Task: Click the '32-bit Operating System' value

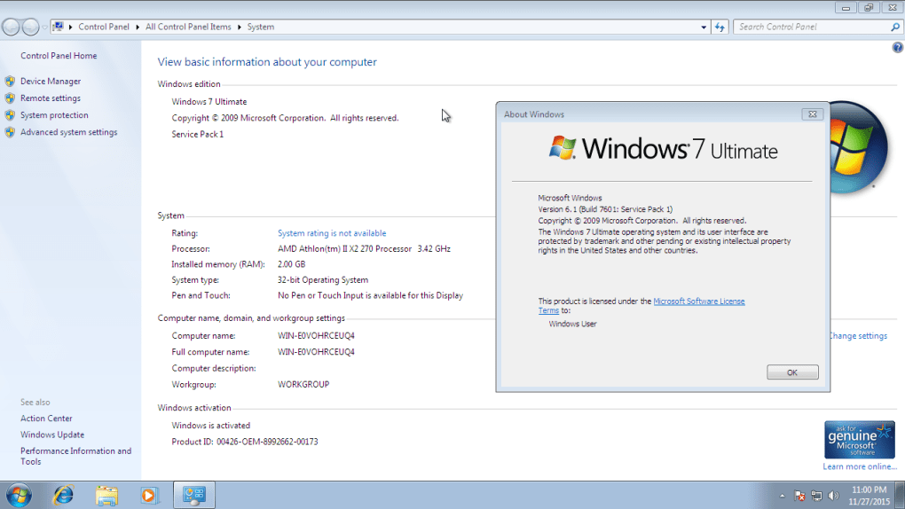Action: (323, 280)
